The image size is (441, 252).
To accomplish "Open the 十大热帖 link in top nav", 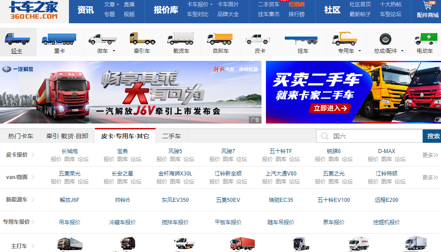I will pos(390,4).
